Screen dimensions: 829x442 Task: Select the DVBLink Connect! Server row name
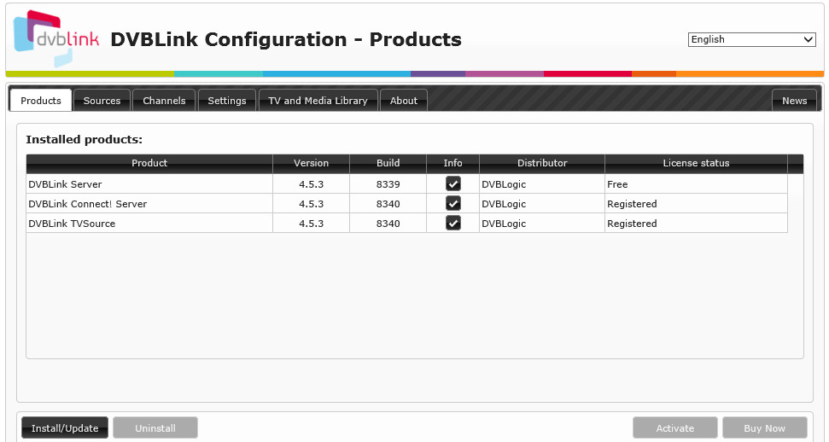87,204
